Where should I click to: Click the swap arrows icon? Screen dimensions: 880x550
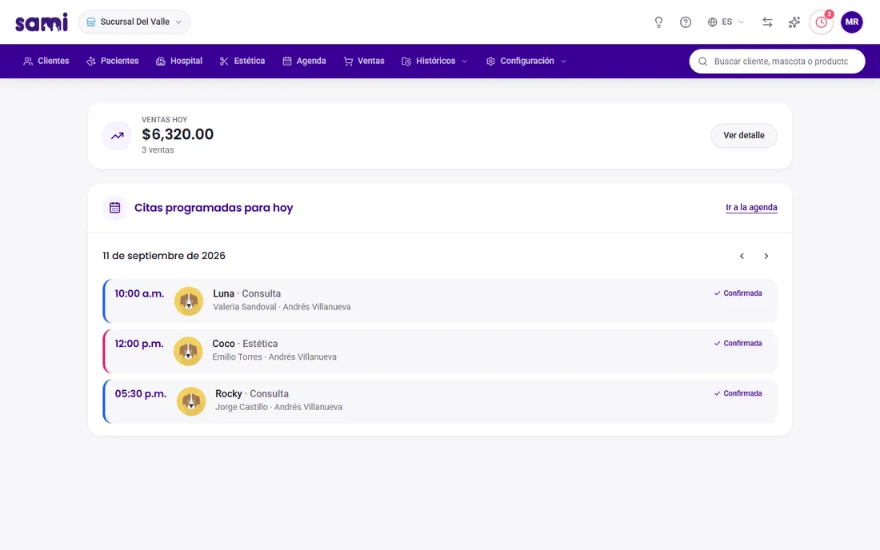[767, 22]
